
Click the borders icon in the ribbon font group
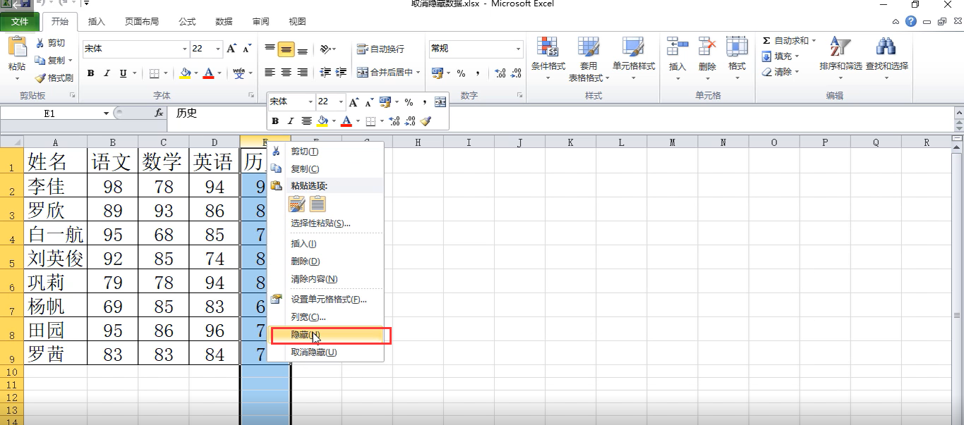pos(155,73)
